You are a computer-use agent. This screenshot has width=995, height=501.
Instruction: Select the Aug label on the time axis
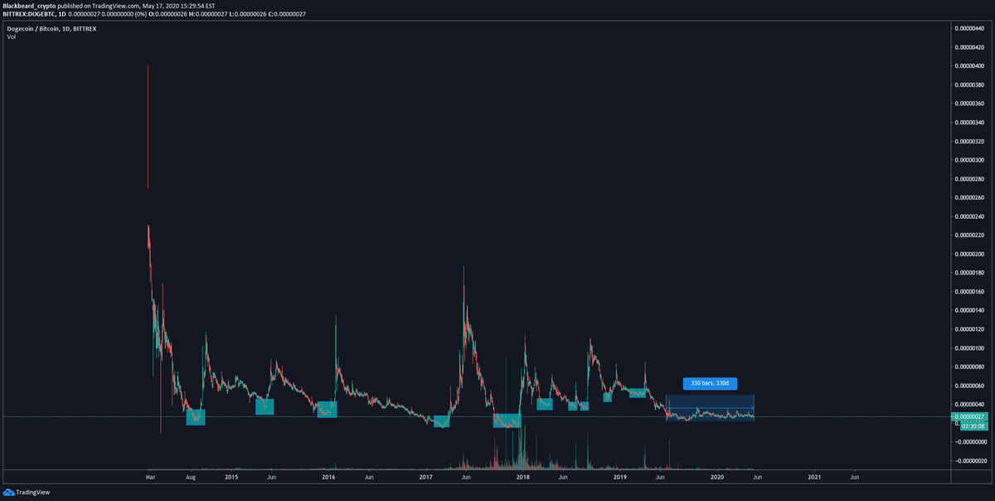point(191,478)
